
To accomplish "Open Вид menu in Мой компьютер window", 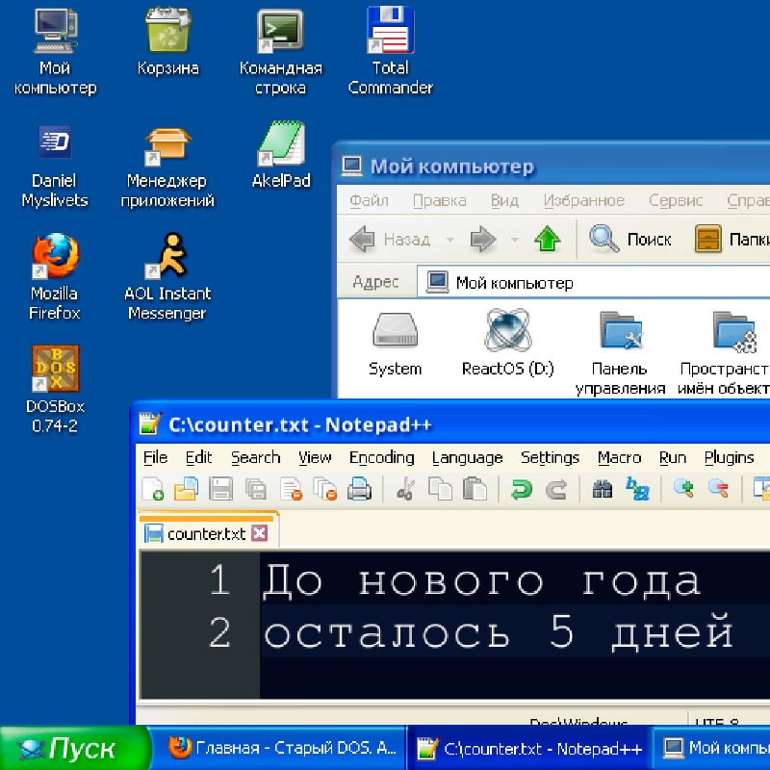I will click(504, 200).
